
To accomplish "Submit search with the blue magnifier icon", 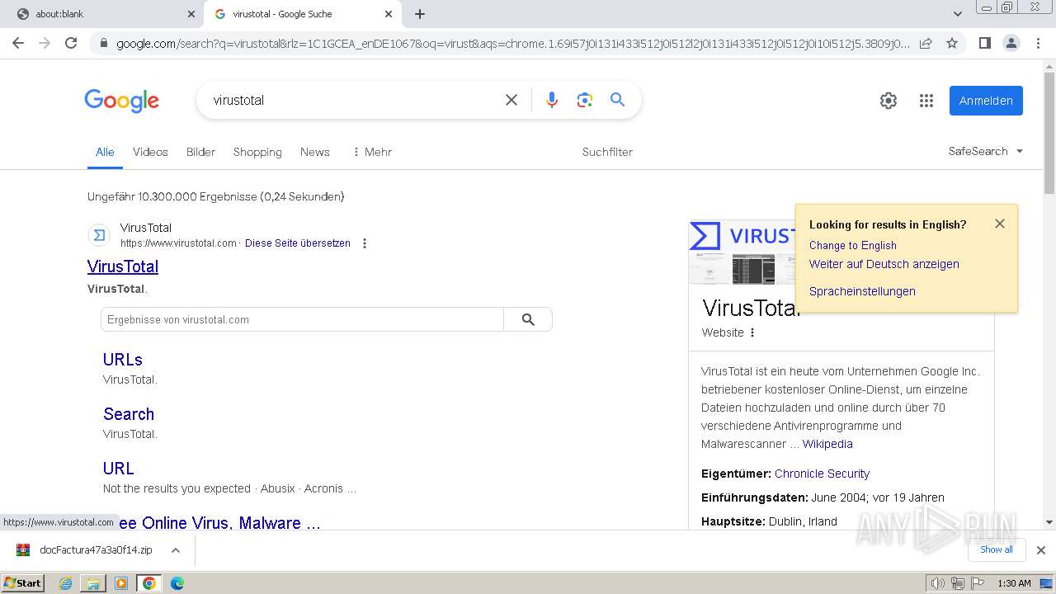I will (617, 100).
